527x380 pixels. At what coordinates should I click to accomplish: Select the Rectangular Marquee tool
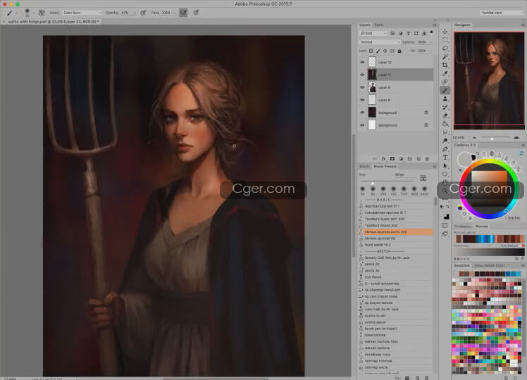[x=445, y=40]
